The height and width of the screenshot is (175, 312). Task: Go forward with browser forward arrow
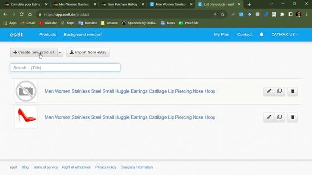(14, 14)
